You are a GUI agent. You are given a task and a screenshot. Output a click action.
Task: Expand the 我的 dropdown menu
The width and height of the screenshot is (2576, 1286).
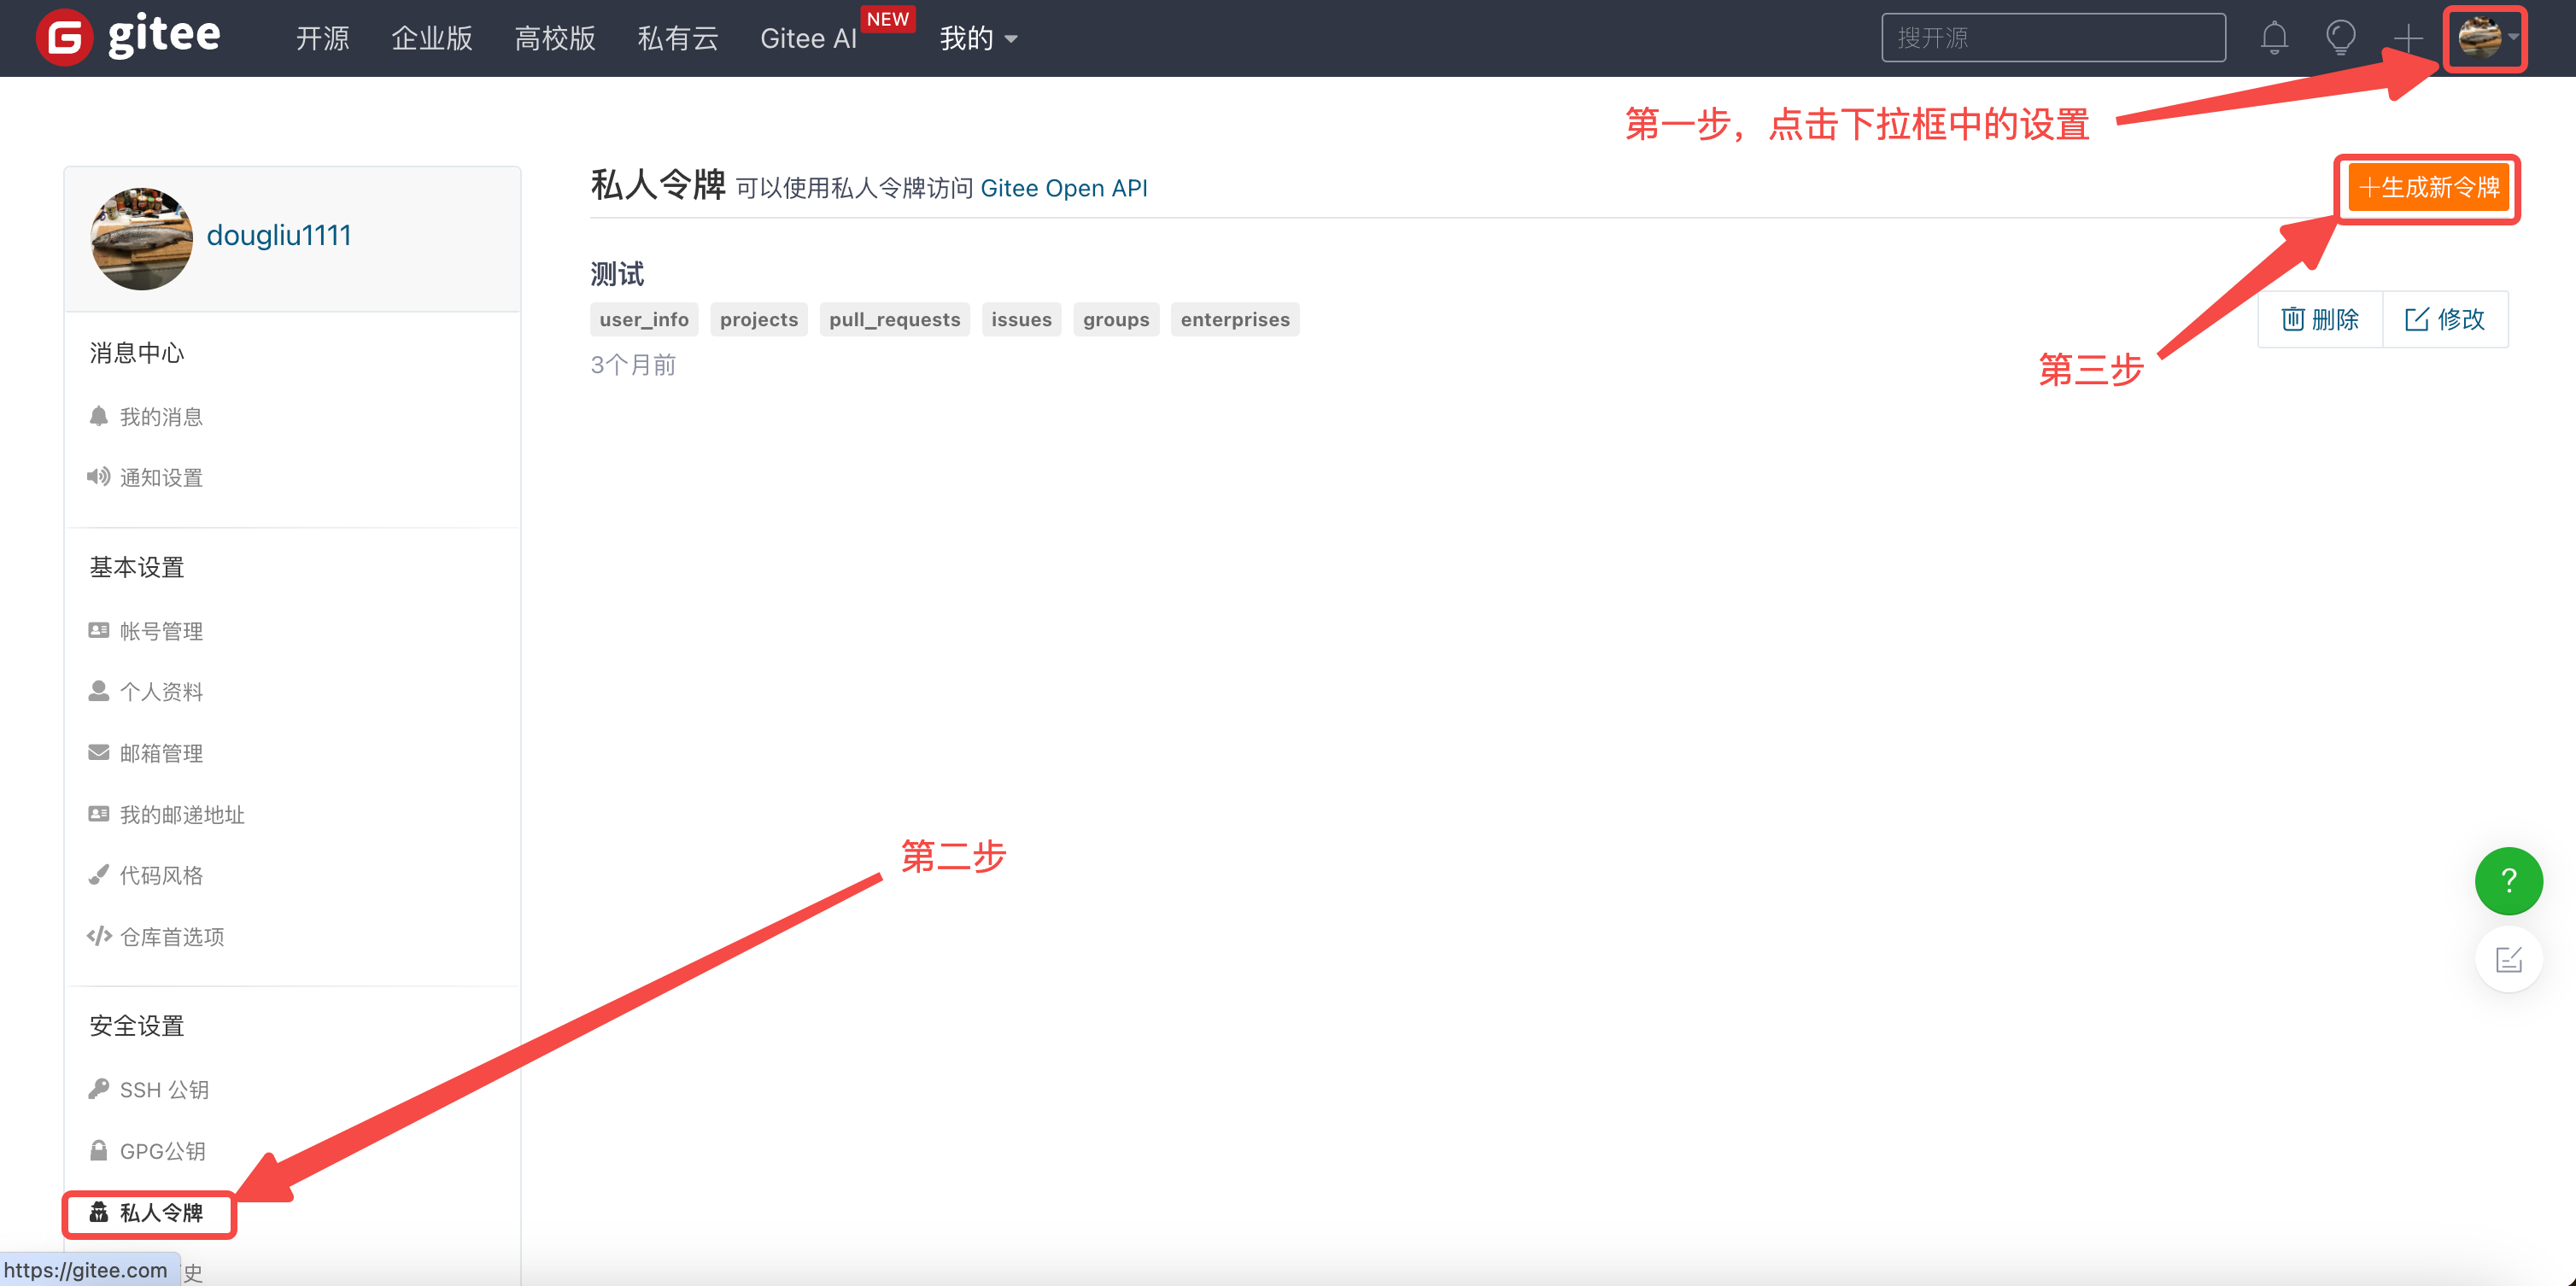978,38
